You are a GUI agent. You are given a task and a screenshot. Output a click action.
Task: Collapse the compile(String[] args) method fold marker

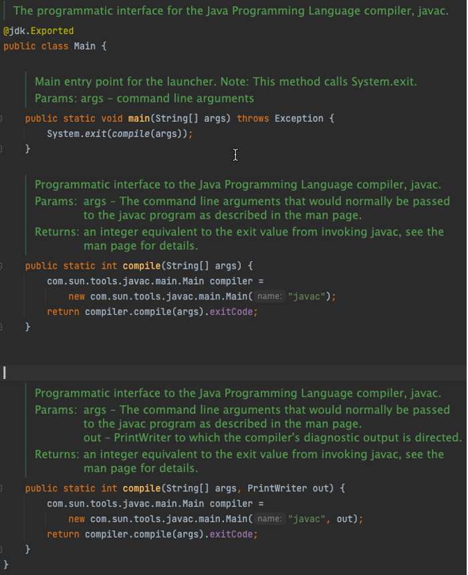coord(2,265)
